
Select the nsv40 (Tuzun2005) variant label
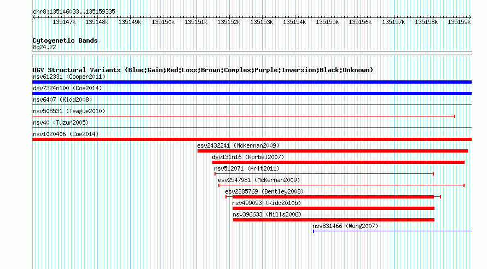coord(61,122)
